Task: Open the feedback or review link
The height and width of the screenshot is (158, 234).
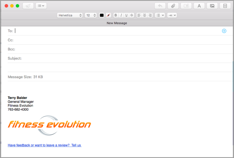Action: coord(45,145)
